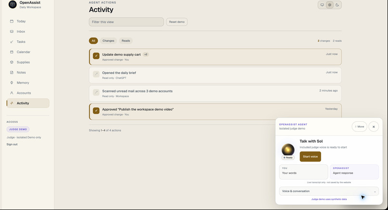
Task: Click Read only · ChatGPT subtitle
Action: 114,78
